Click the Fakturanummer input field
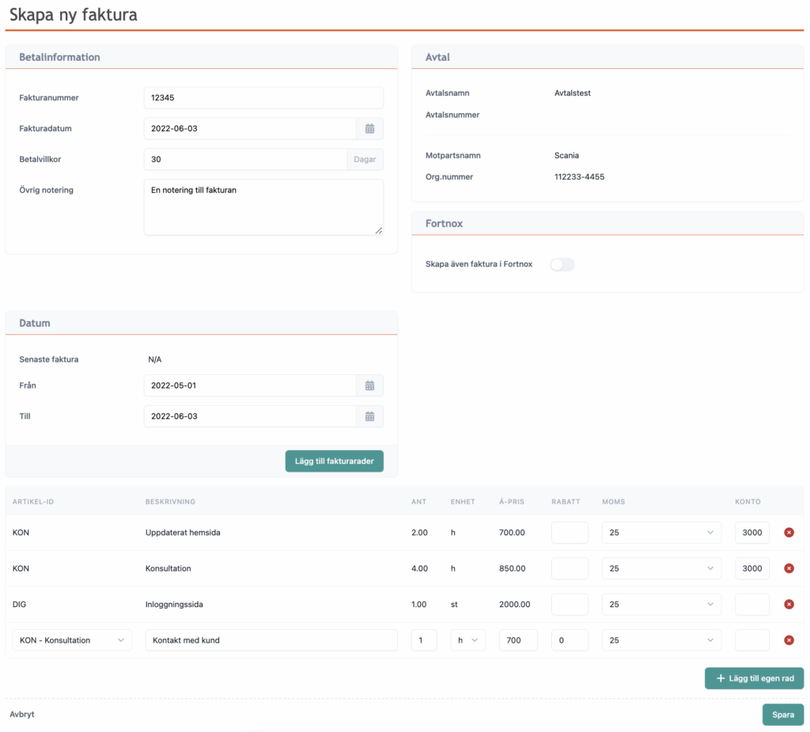Viewport: 810px width, 732px height. pyautogui.click(x=263, y=97)
